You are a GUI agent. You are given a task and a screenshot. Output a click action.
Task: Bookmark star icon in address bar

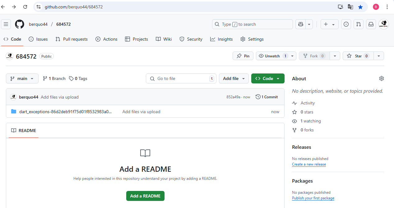360,7
